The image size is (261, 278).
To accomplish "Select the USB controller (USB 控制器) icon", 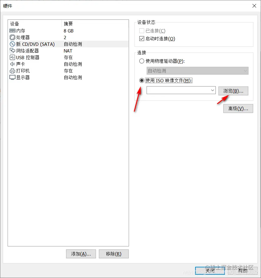I will (x=12, y=57).
